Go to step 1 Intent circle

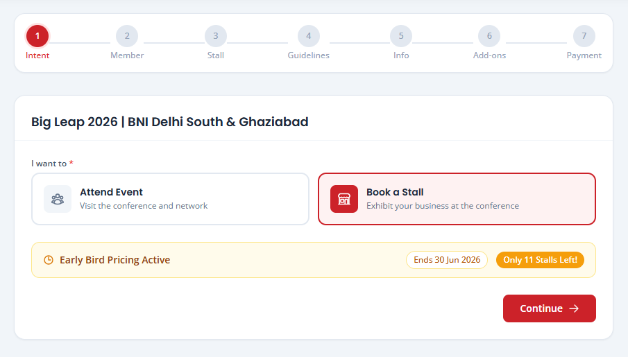pyautogui.click(x=37, y=36)
